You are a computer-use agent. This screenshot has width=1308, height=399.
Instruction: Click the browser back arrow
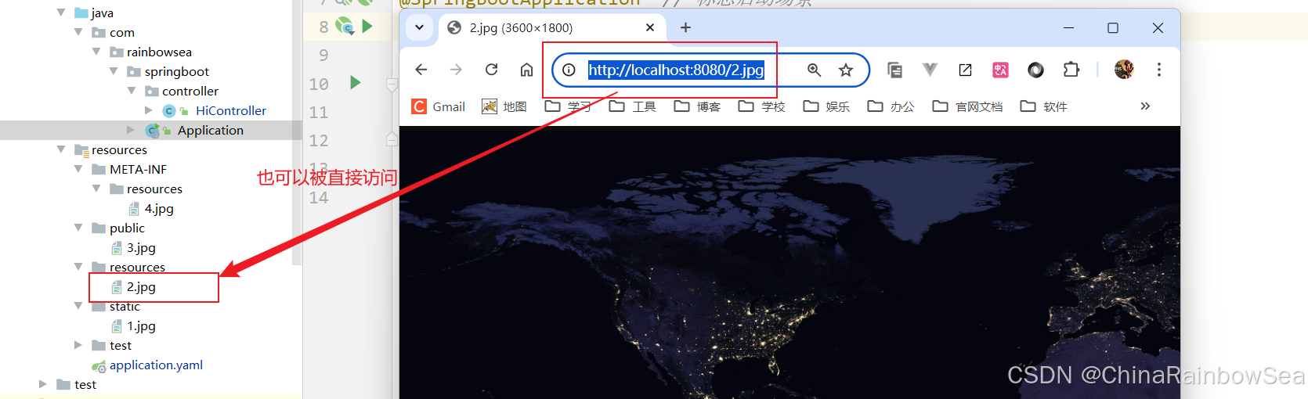[421, 70]
